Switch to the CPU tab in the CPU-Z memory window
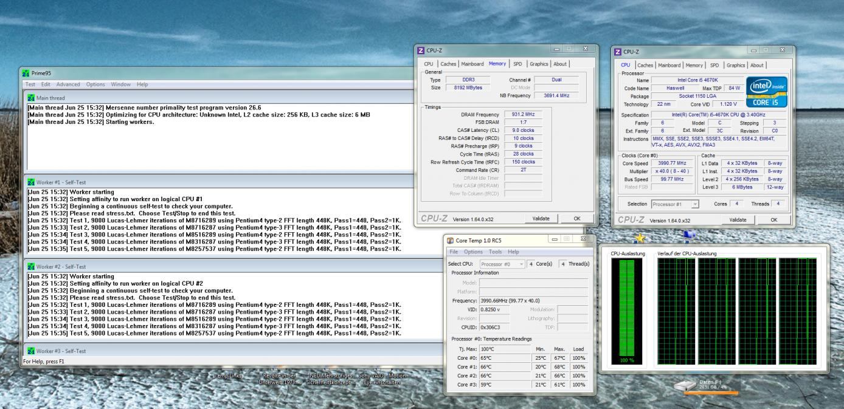The width and height of the screenshot is (844, 409). 429,64
